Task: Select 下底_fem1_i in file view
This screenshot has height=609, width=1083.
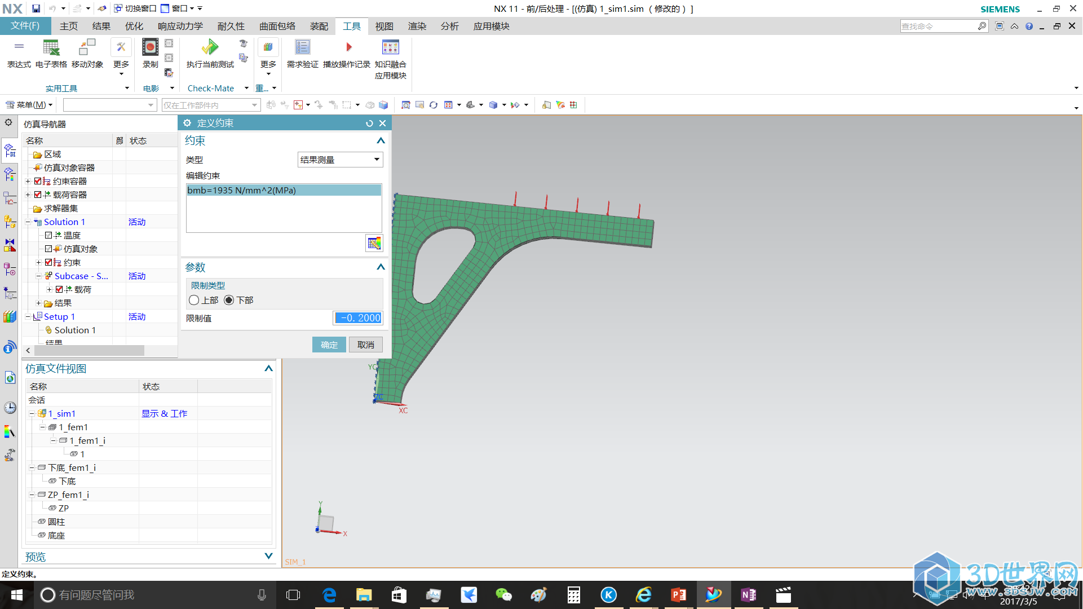Action: coord(72,467)
